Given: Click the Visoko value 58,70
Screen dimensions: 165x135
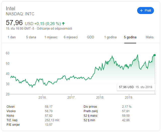Looking at the screenshot, I should click(49, 111).
